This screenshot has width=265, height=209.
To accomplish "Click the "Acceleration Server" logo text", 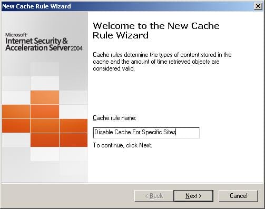I will (38, 48).
